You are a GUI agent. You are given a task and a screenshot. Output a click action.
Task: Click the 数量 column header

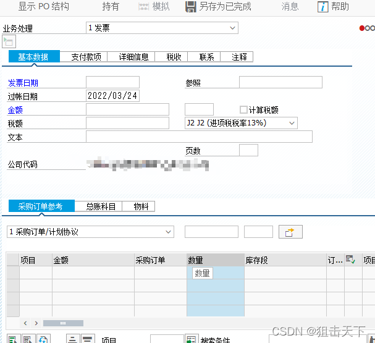[x=216, y=260]
